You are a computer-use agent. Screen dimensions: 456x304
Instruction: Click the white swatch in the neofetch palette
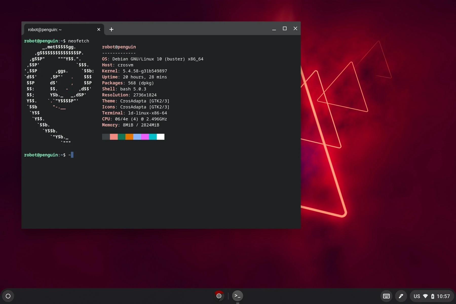click(161, 137)
